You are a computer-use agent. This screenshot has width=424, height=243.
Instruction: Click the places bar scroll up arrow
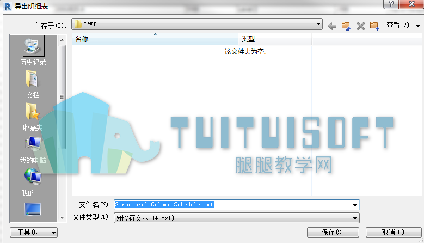pyautogui.click(x=62, y=40)
